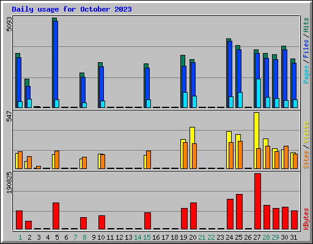Screen dimensions: 313x244
Task: Click day 27 on the x-axis
Action: 257,237
